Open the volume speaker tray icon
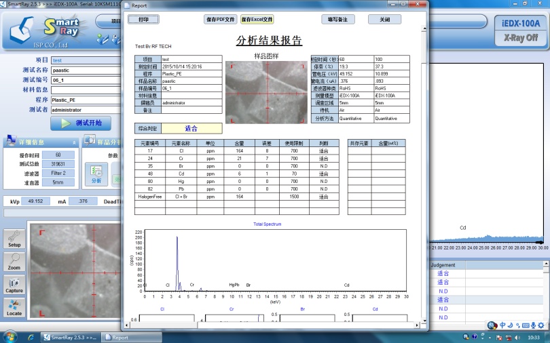 pyautogui.click(x=517, y=338)
